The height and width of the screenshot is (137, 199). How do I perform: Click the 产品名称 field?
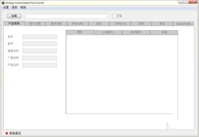(39, 65)
